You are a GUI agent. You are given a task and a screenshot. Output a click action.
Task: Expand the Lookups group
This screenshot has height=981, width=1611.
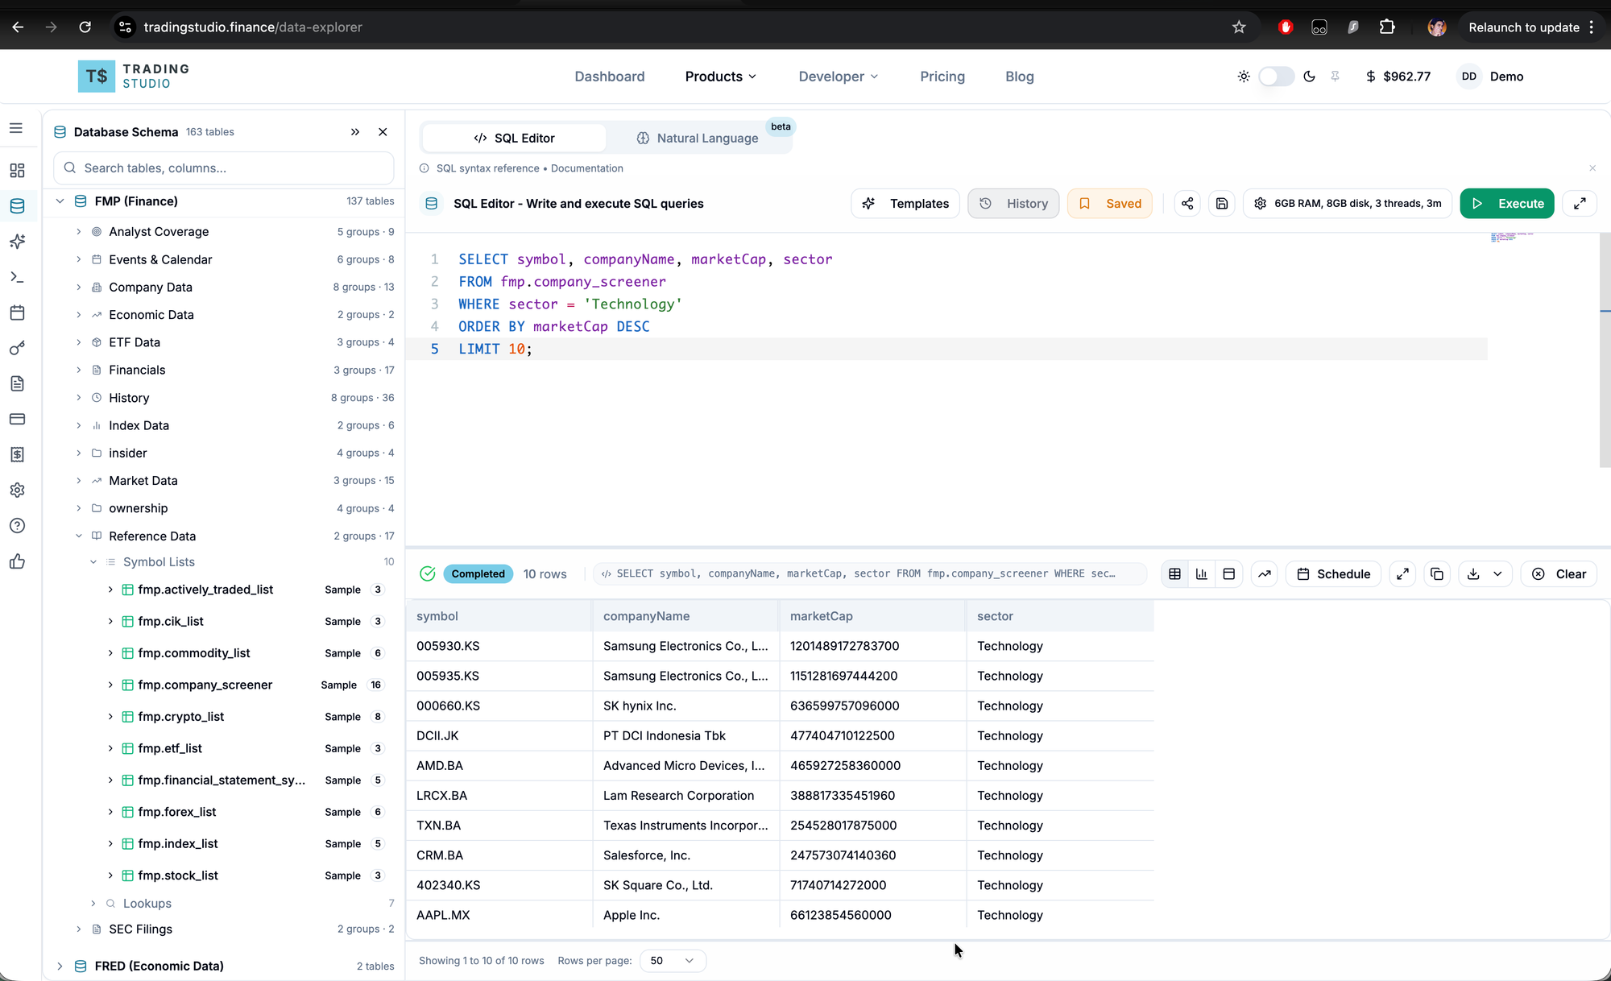(x=93, y=904)
